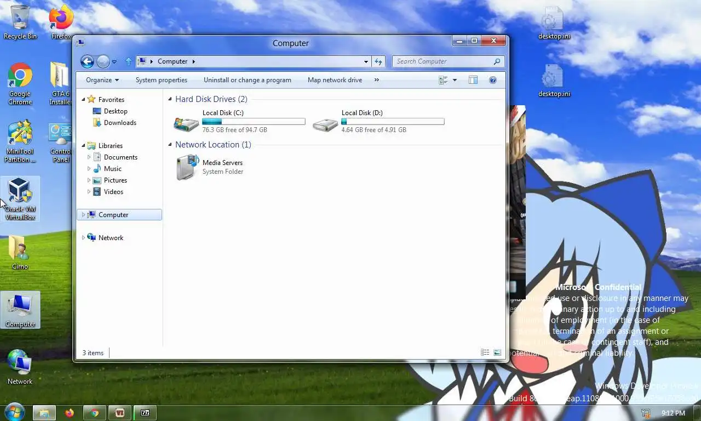Show additional toolbar commands chevron

[x=376, y=80]
